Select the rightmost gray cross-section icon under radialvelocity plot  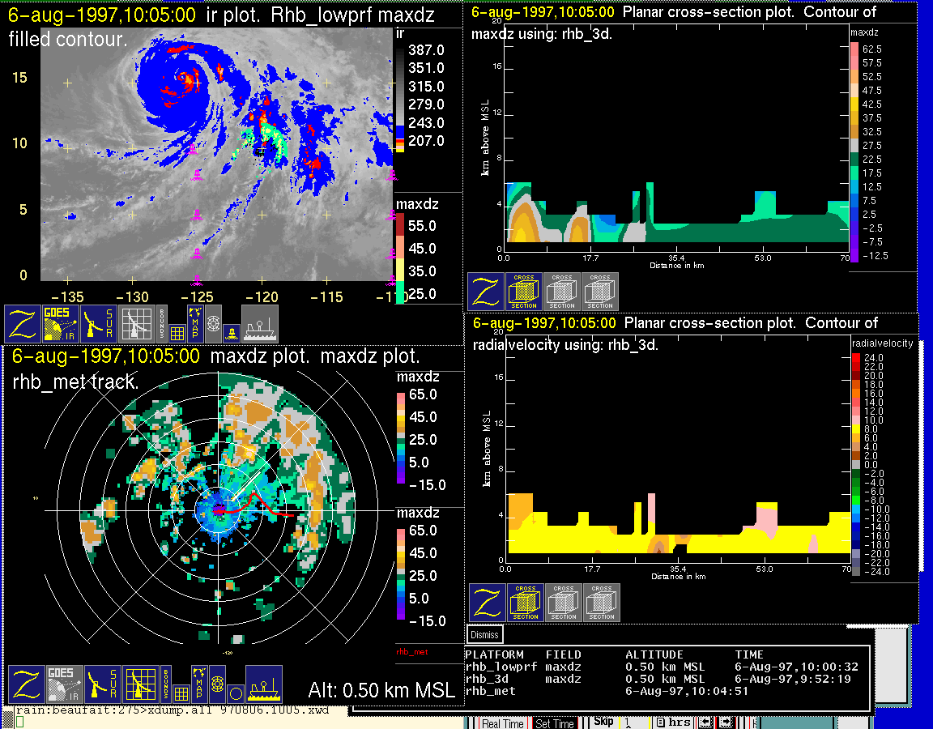[x=602, y=603]
